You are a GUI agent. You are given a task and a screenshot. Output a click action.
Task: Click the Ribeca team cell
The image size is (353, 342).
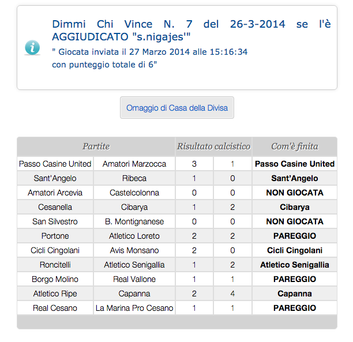coord(134,178)
